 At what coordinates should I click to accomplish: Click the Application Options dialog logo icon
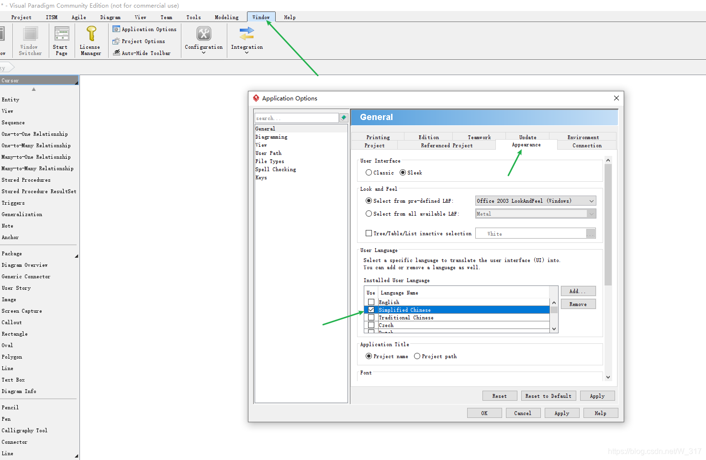257,98
